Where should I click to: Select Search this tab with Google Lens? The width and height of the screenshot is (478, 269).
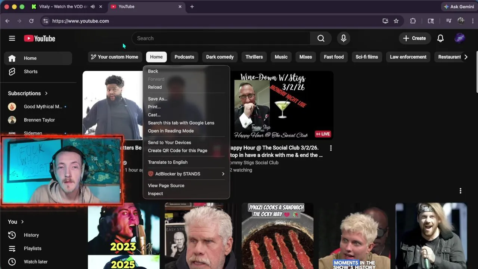(186, 123)
